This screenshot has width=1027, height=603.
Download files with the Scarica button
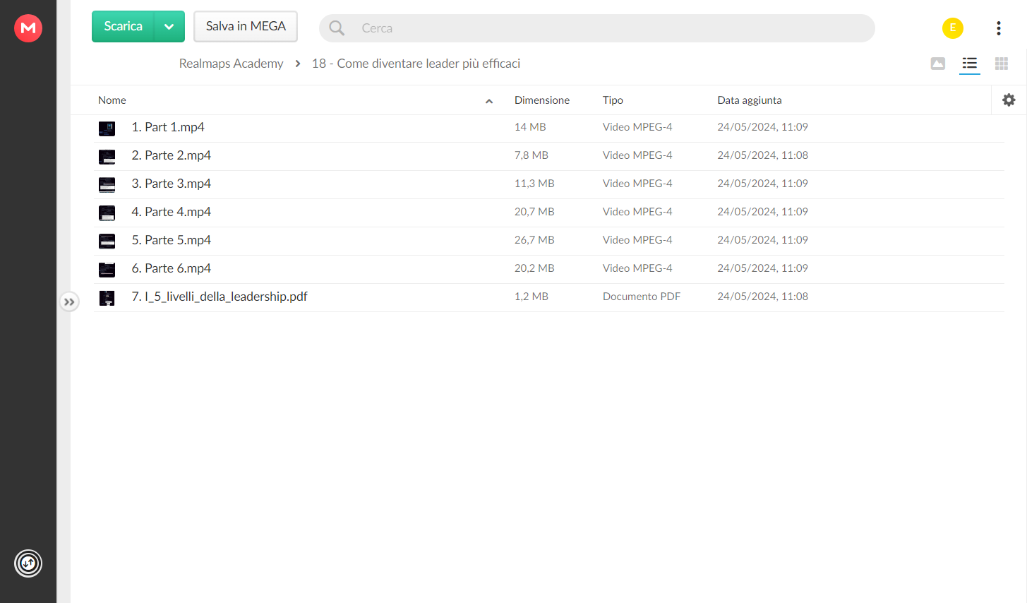coord(123,26)
